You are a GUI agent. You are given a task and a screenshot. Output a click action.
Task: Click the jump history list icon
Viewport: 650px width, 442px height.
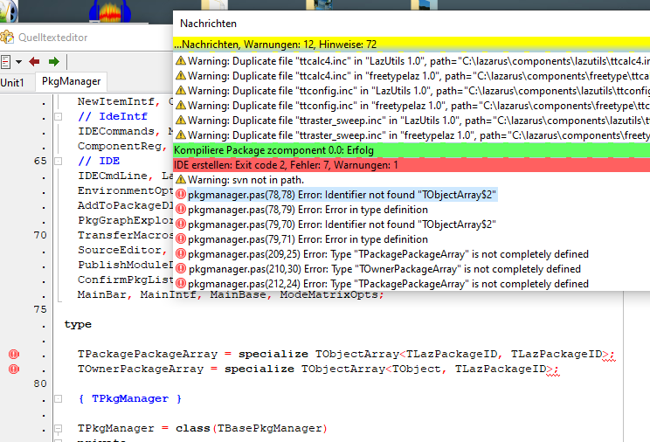point(5,61)
